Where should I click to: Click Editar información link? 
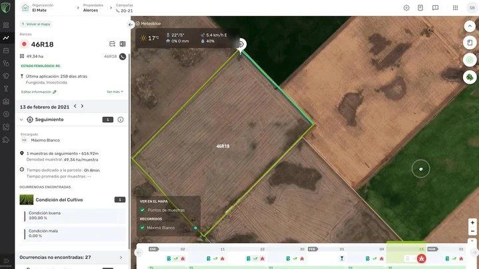click(39, 92)
